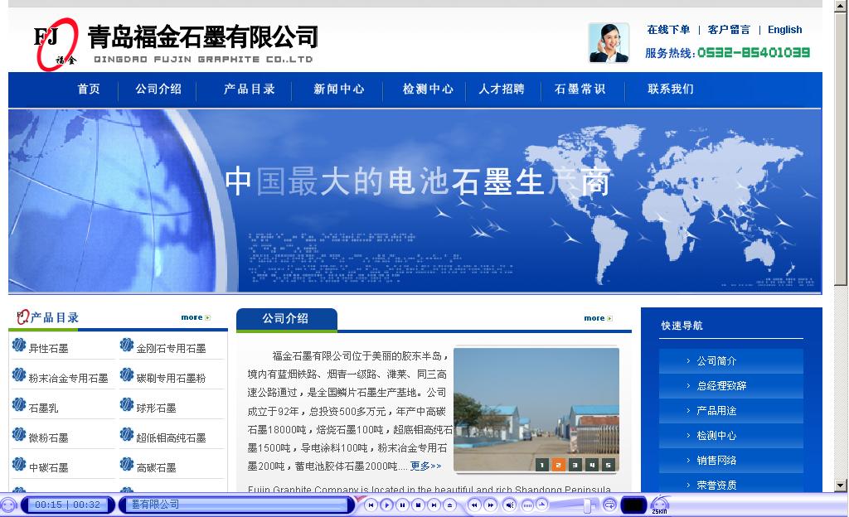
Task: Open 联系我们 navigation menu item
Action: click(x=670, y=89)
